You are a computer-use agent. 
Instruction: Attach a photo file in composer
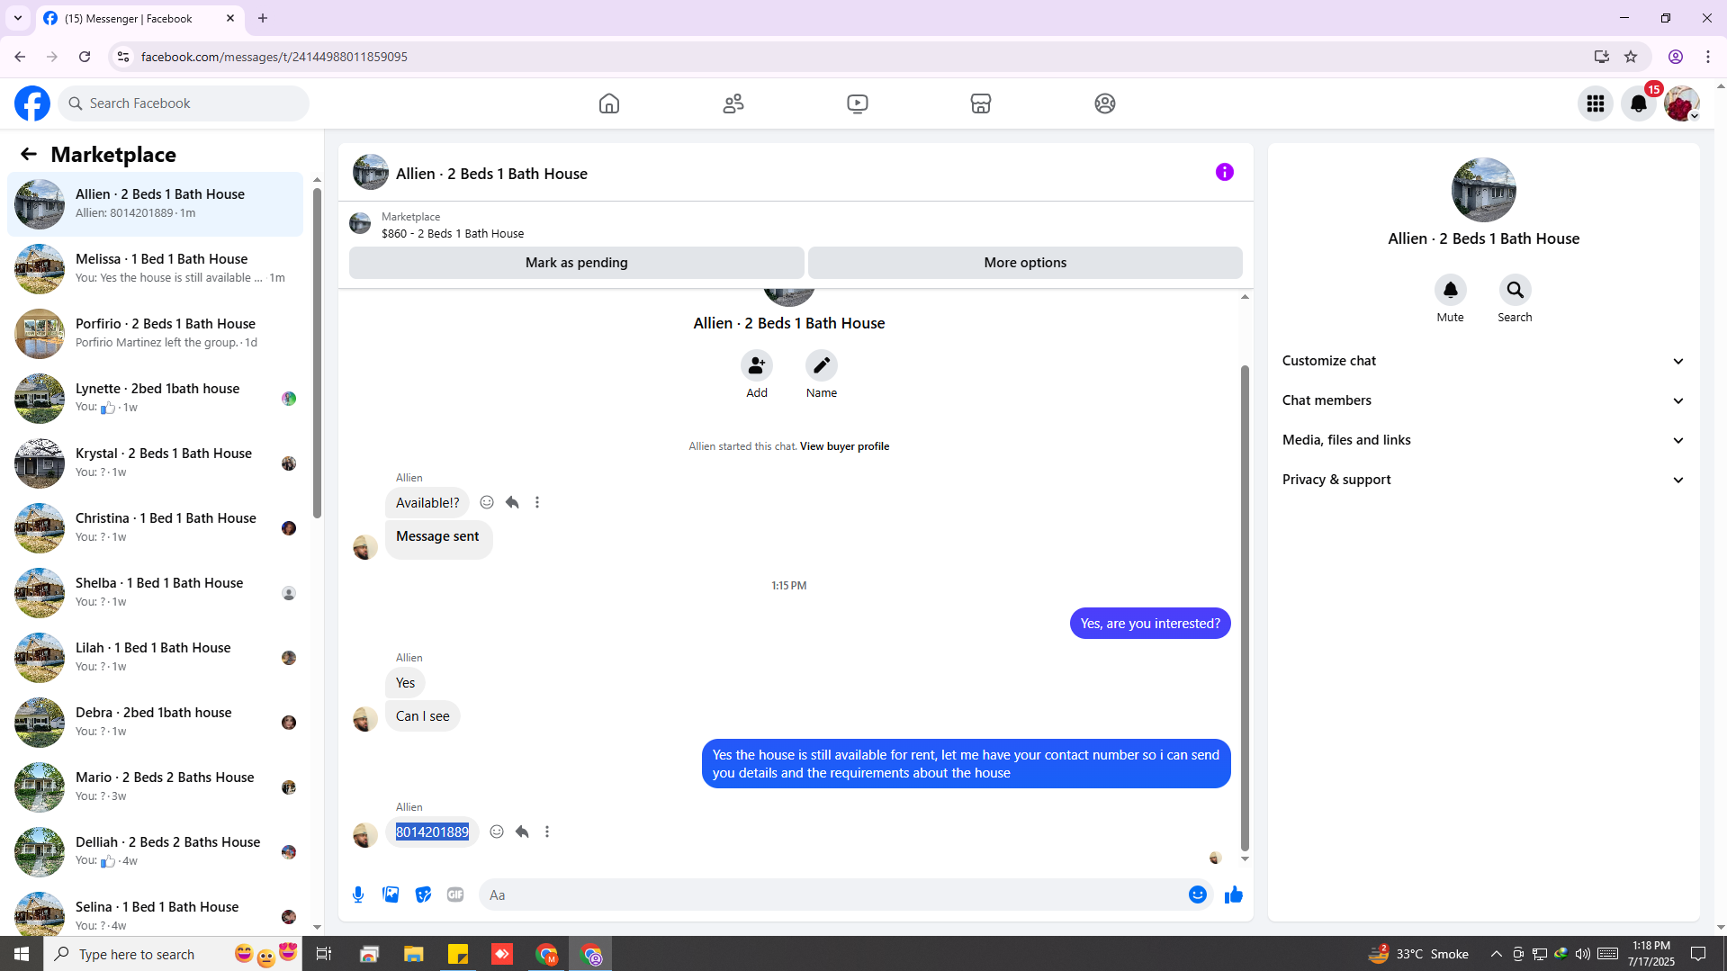[391, 895]
